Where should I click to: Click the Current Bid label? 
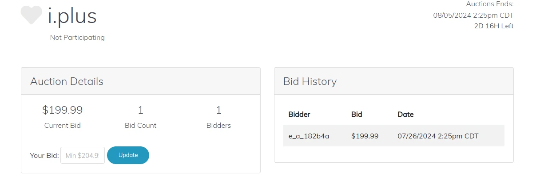(x=63, y=125)
